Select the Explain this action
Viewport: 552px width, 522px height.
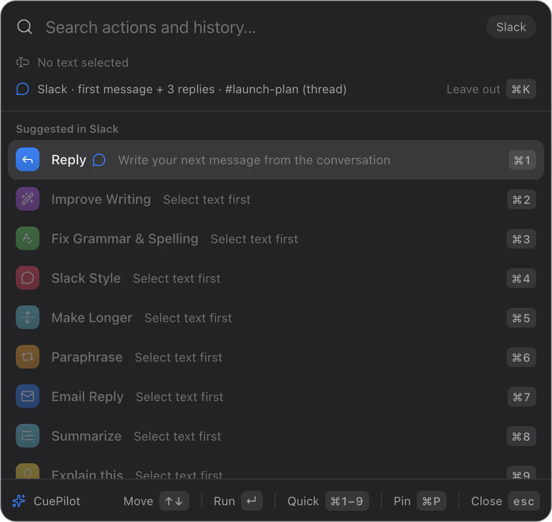276,468
